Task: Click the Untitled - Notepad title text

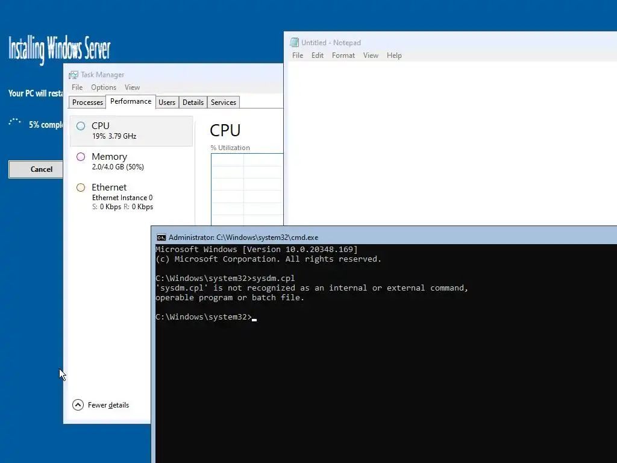Action: (331, 43)
